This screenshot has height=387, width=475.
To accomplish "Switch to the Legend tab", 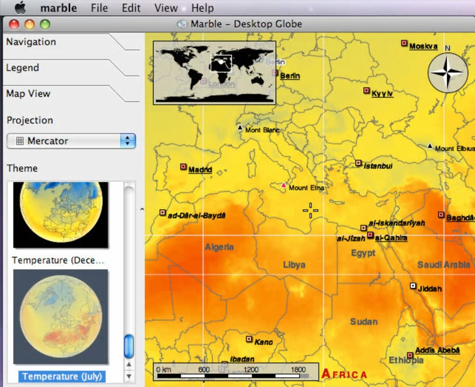I will coord(23,68).
